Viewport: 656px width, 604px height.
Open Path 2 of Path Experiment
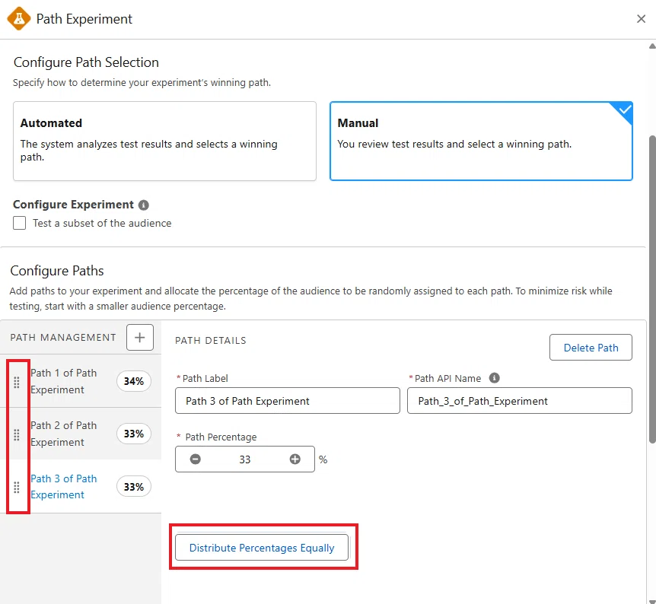[64, 434]
